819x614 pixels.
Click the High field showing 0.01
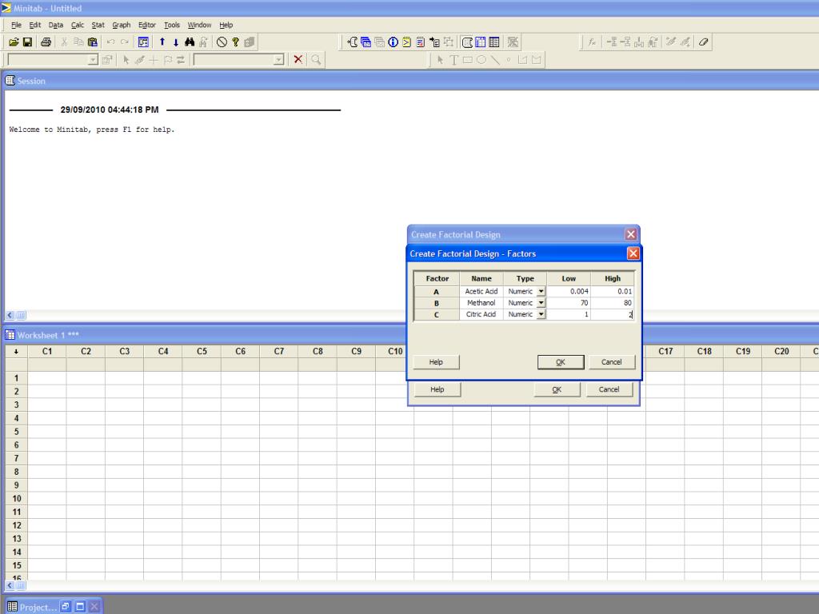click(612, 291)
